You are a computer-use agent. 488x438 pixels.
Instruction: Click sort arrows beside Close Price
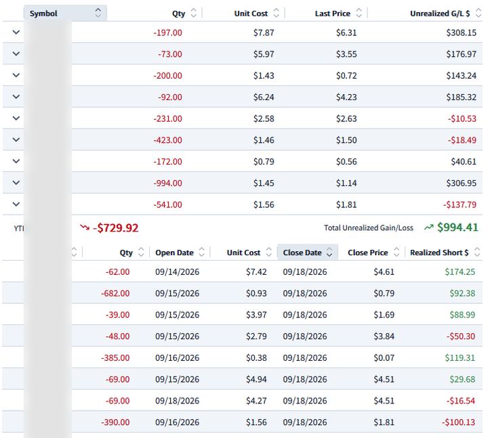point(396,252)
